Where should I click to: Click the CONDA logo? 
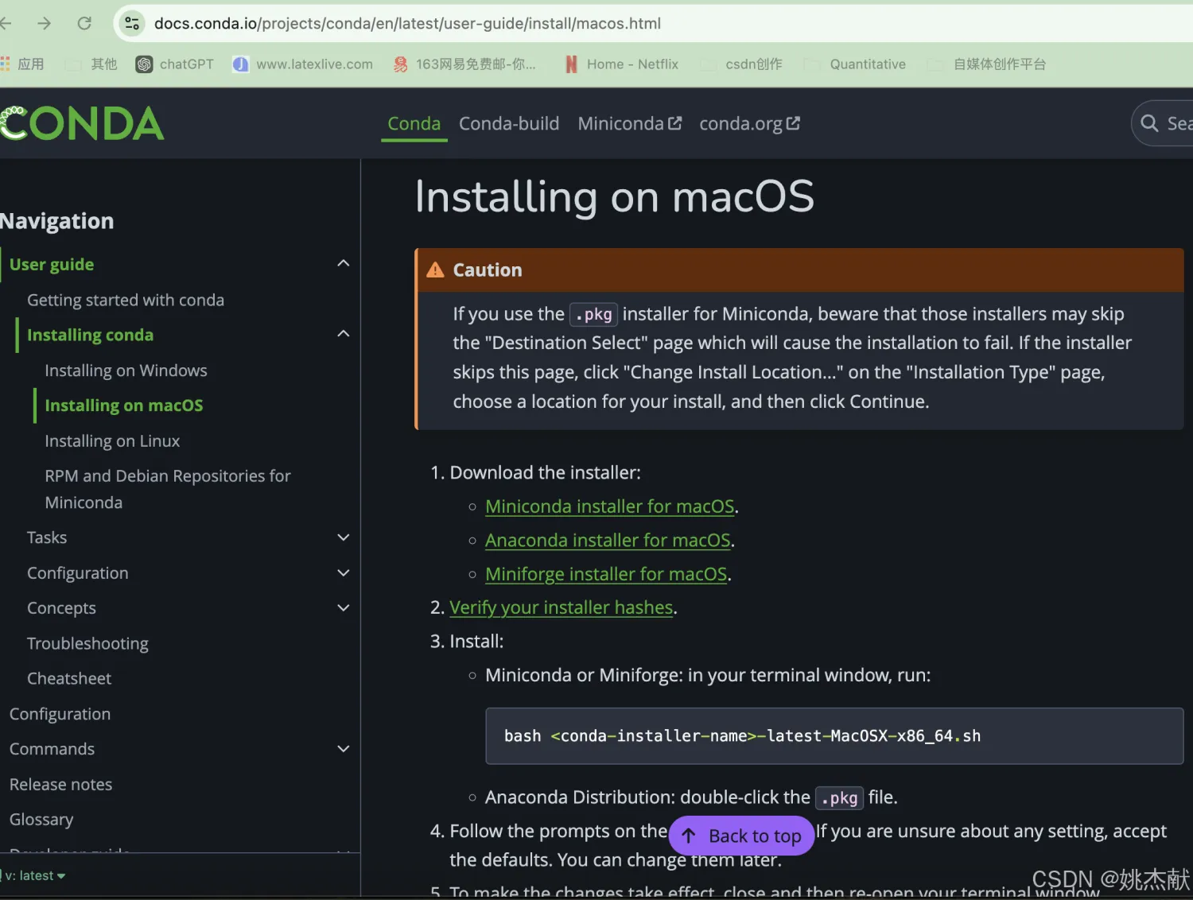coord(82,123)
